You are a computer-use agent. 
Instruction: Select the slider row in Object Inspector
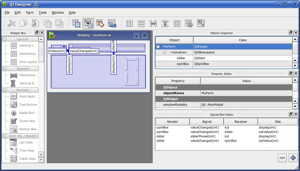pyautogui.click(x=224, y=58)
